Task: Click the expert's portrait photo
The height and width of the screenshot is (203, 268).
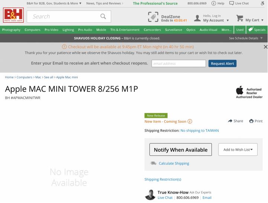Action: [150, 194]
